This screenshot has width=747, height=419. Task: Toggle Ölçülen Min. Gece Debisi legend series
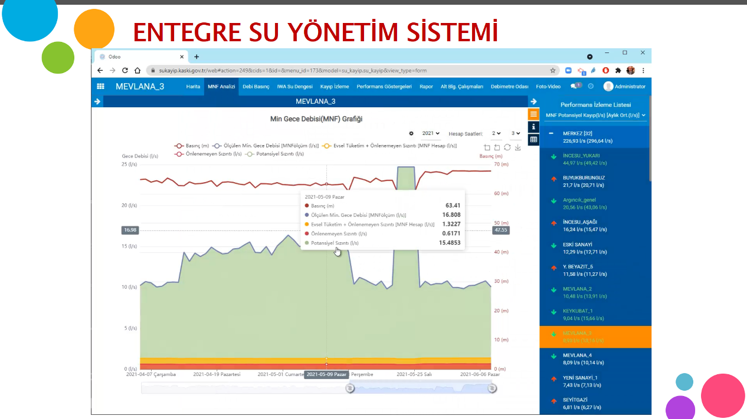(266, 146)
